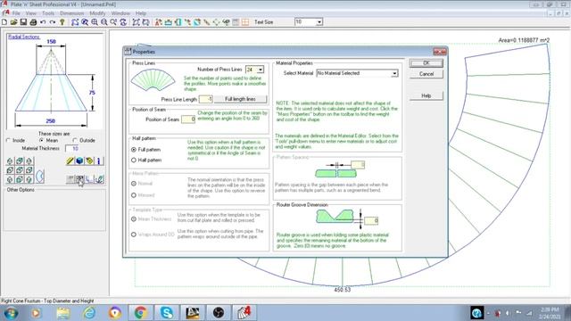Click the Save disk toolbar icon
571x321 pixels.
point(23,22)
